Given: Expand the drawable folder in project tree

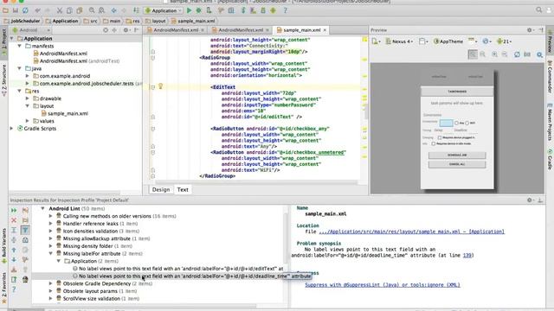Looking at the screenshot, I should (x=27, y=98).
